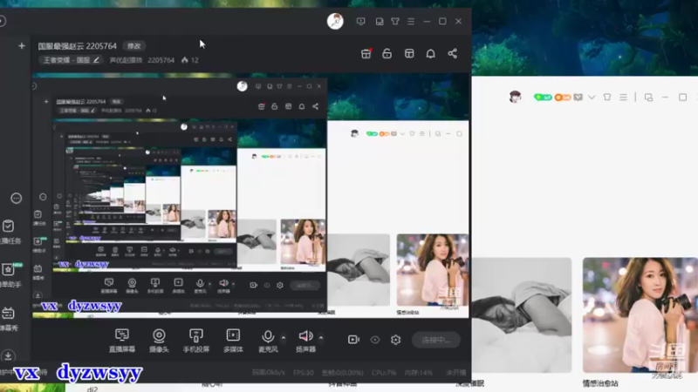Add a new scene with plus icon
698x392 pixels.
pos(21,46)
